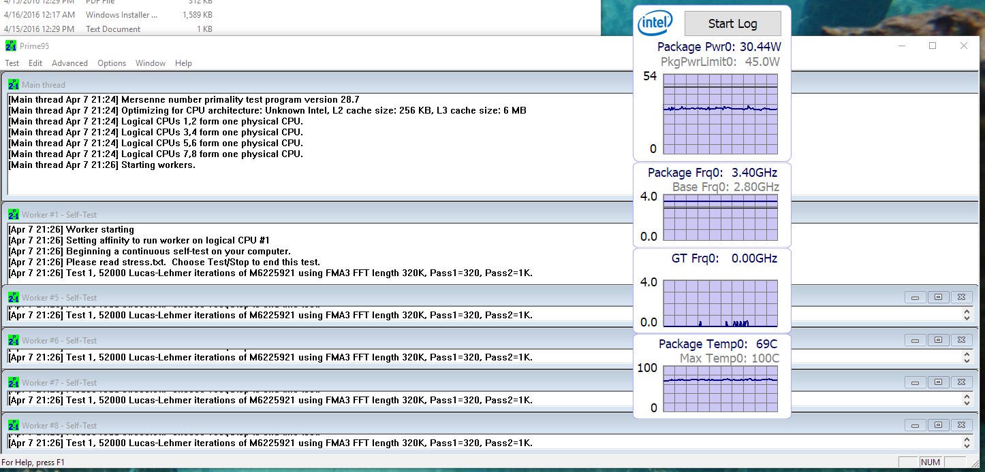
Task: Click the Base Frq0: 2.80GHz value
Action: click(x=726, y=187)
